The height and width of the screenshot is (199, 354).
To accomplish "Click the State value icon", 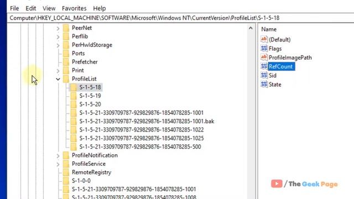I will click(264, 84).
